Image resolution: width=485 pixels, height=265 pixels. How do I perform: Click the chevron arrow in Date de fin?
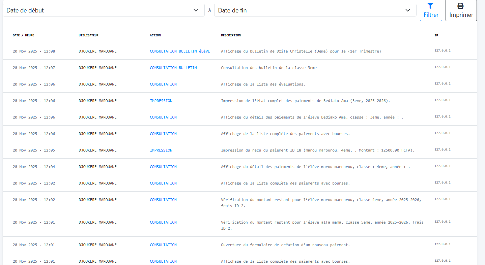pos(407,10)
